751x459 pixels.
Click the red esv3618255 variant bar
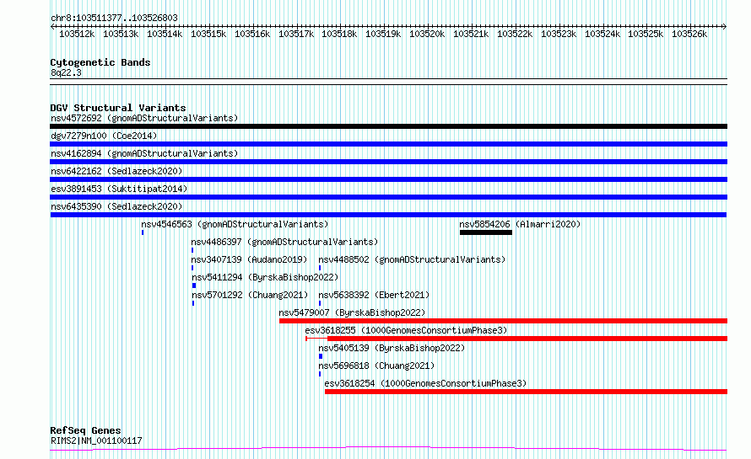(x=516, y=339)
